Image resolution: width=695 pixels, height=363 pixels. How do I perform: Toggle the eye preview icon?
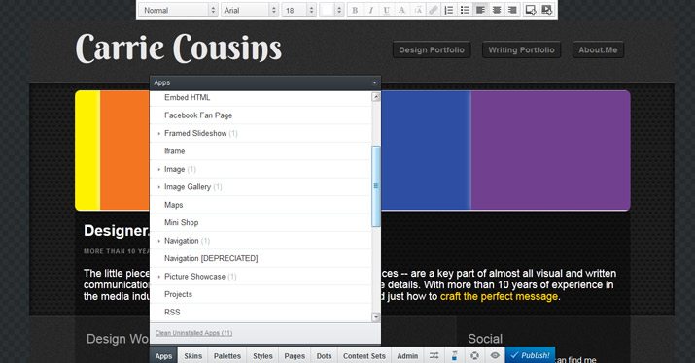[x=495, y=355]
